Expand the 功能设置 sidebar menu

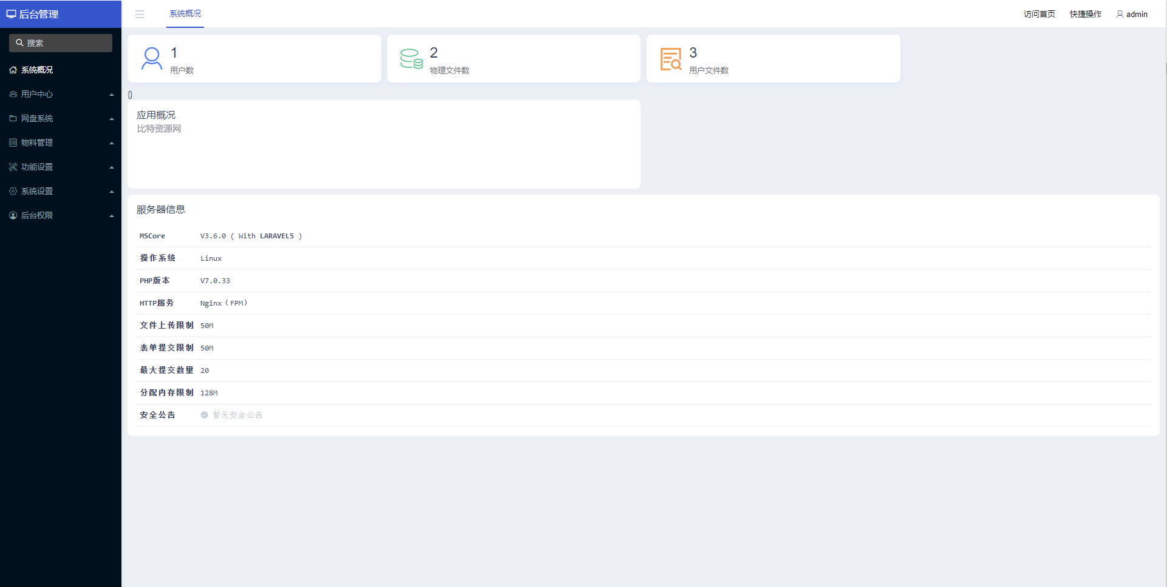(61, 167)
